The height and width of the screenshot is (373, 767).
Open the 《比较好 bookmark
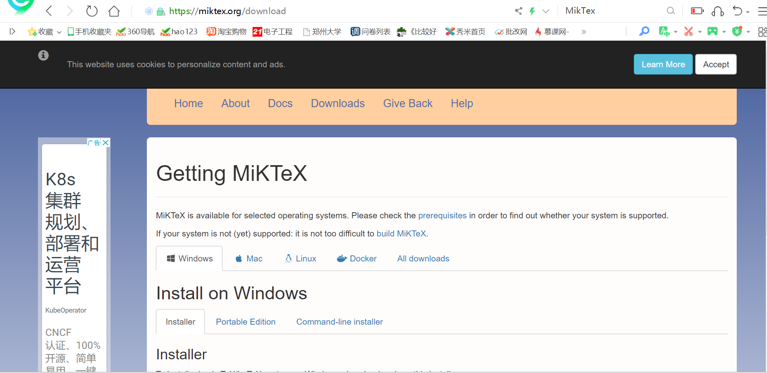(x=416, y=31)
